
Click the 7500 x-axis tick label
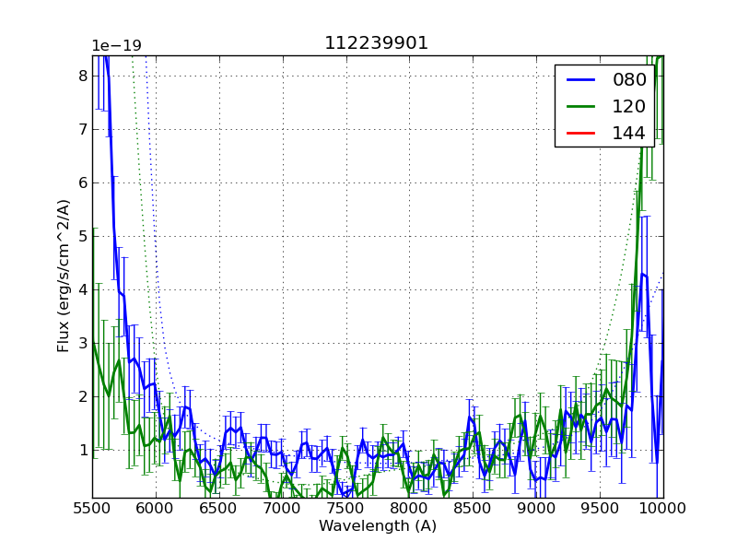[x=346, y=508]
